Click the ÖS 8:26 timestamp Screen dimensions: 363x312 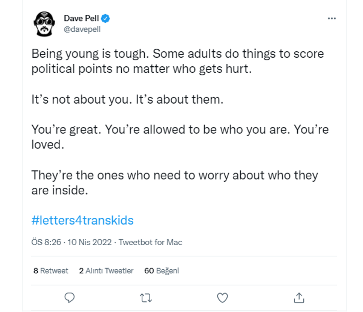click(x=46, y=242)
